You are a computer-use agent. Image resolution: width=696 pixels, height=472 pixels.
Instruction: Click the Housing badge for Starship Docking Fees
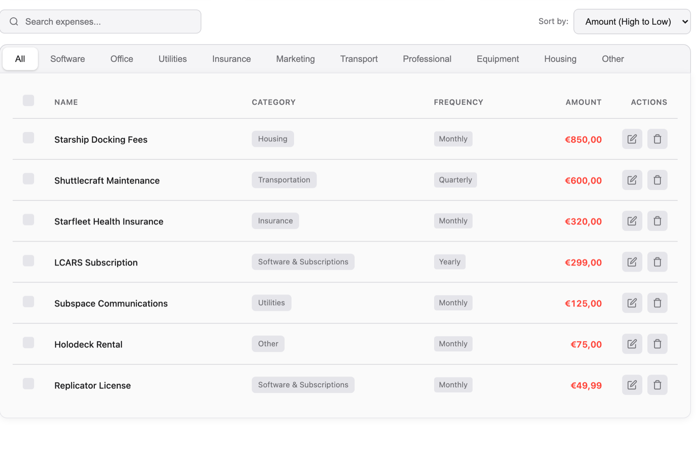pos(273,139)
